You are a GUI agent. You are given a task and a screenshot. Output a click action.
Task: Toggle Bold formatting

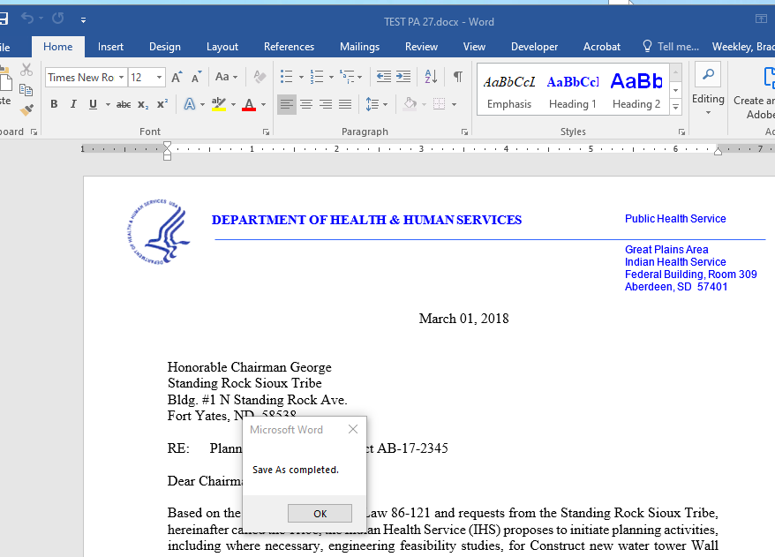pos(54,104)
